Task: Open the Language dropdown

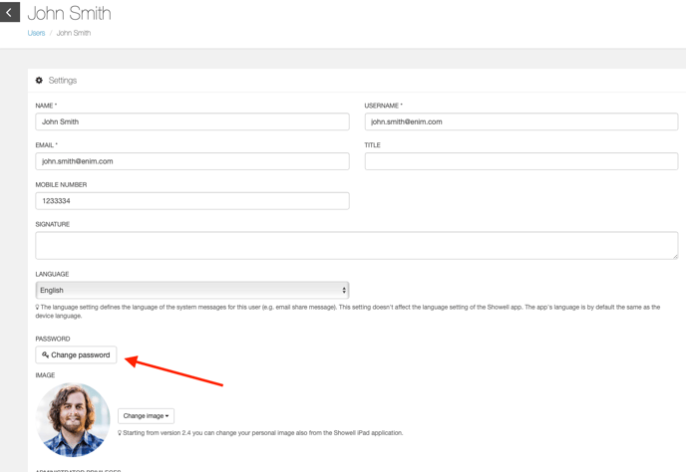Action: point(192,290)
